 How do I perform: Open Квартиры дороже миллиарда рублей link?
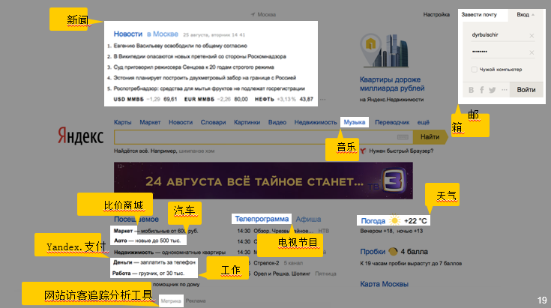[x=392, y=84]
